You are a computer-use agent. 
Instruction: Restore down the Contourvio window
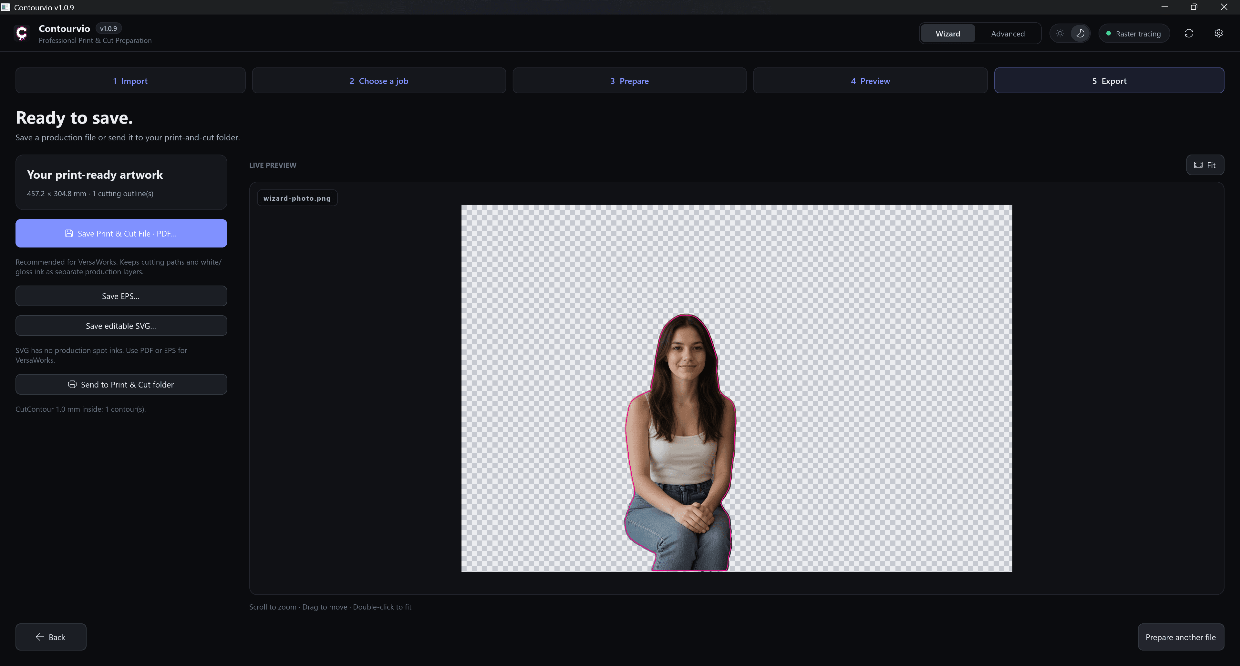pos(1194,7)
